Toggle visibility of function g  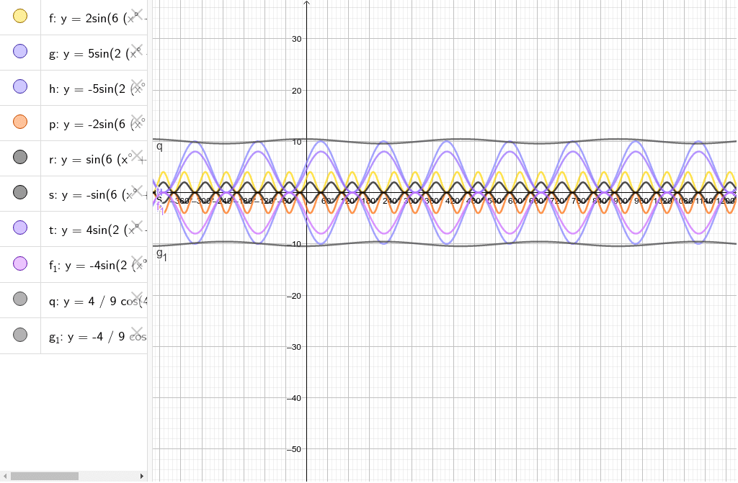pyautogui.click(x=19, y=51)
